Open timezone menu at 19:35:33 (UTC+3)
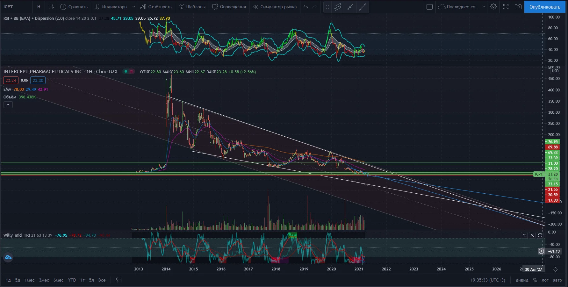This screenshot has height=287, width=568. 488,280
